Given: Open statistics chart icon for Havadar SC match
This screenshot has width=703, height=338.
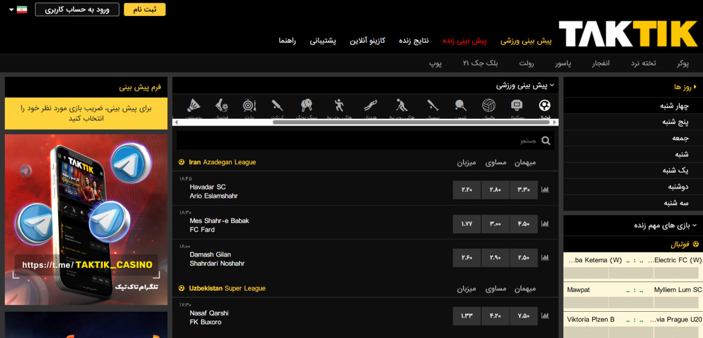Looking at the screenshot, I should coord(545,190).
